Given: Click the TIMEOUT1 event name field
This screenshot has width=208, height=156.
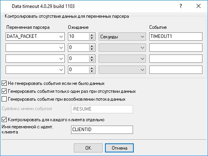Looking at the screenshot, I should tap(176, 36).
